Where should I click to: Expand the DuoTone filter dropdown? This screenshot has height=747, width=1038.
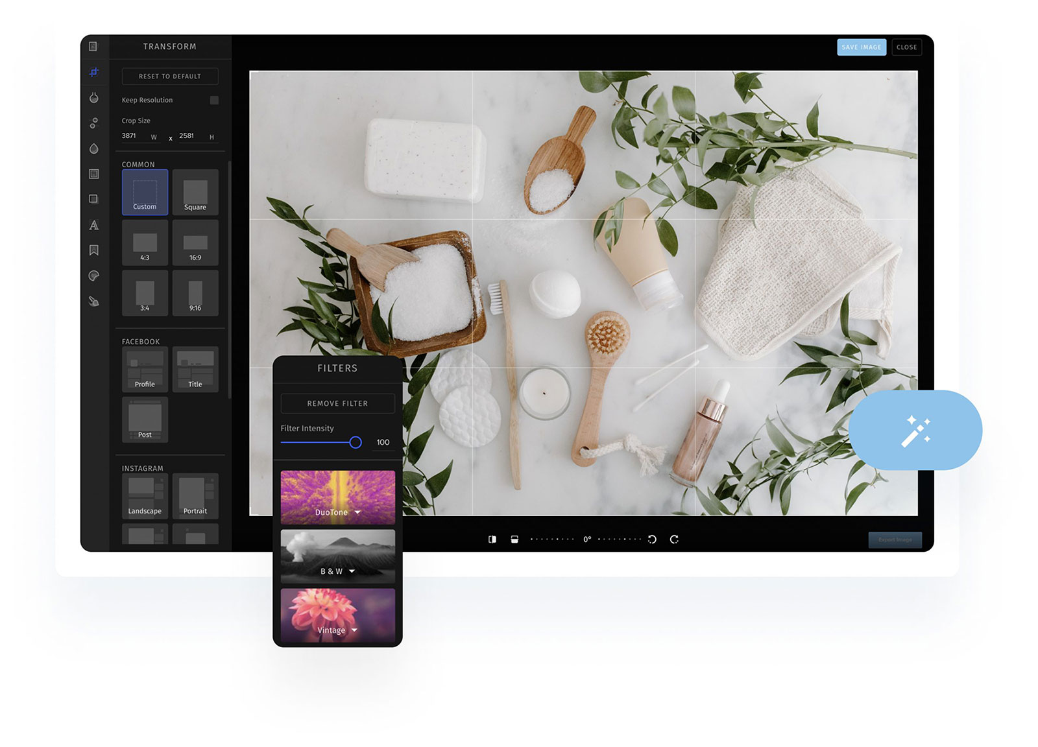pos(356,512)
